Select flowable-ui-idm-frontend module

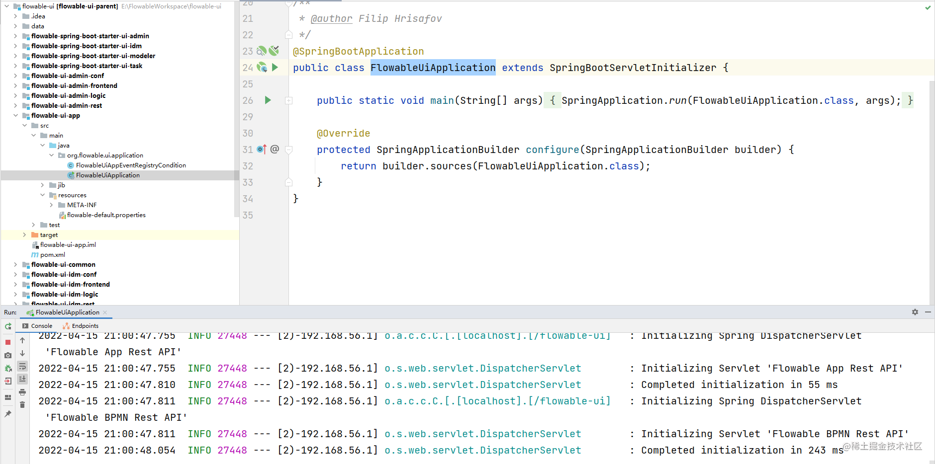point(71,285)
